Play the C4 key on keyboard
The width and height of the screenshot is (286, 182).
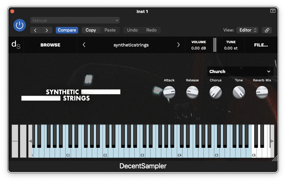click(x=179, y=153)
